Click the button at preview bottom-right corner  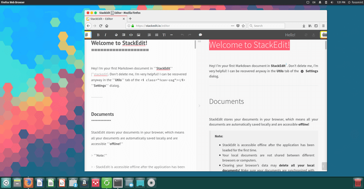[324, 166]
